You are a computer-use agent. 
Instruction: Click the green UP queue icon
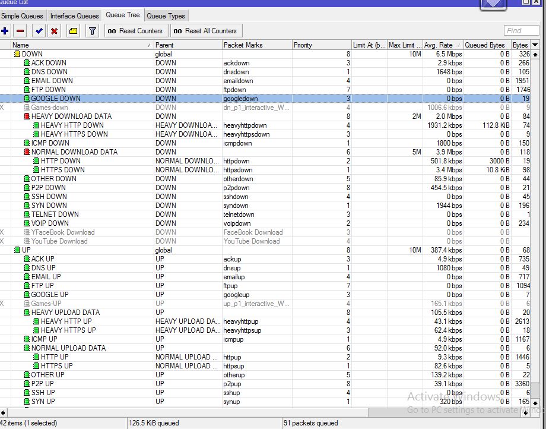pos(17,250)
